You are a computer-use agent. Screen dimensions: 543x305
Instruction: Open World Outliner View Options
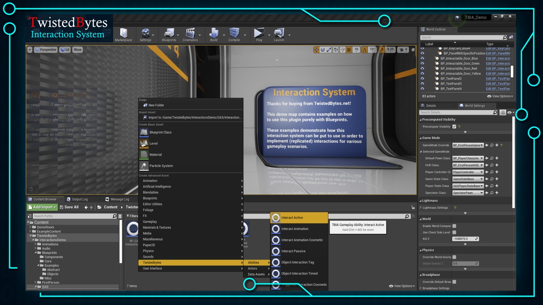click(x=501, y=96)
